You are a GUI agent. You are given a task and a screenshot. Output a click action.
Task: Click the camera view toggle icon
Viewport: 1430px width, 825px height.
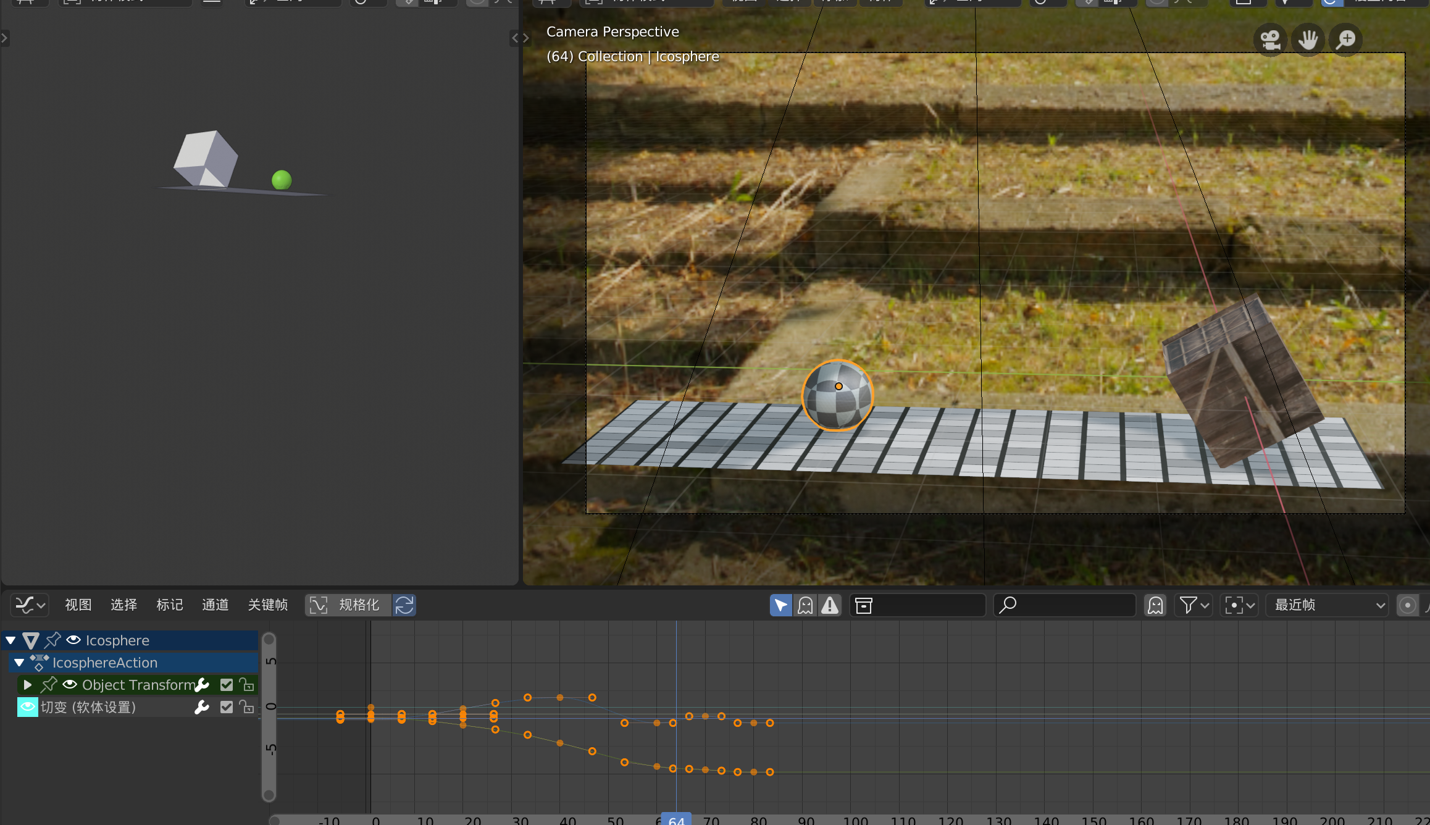coord(1270,40)
